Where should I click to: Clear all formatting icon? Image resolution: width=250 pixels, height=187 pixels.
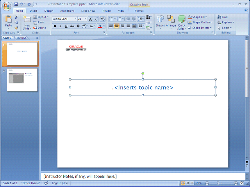[102, 19]
